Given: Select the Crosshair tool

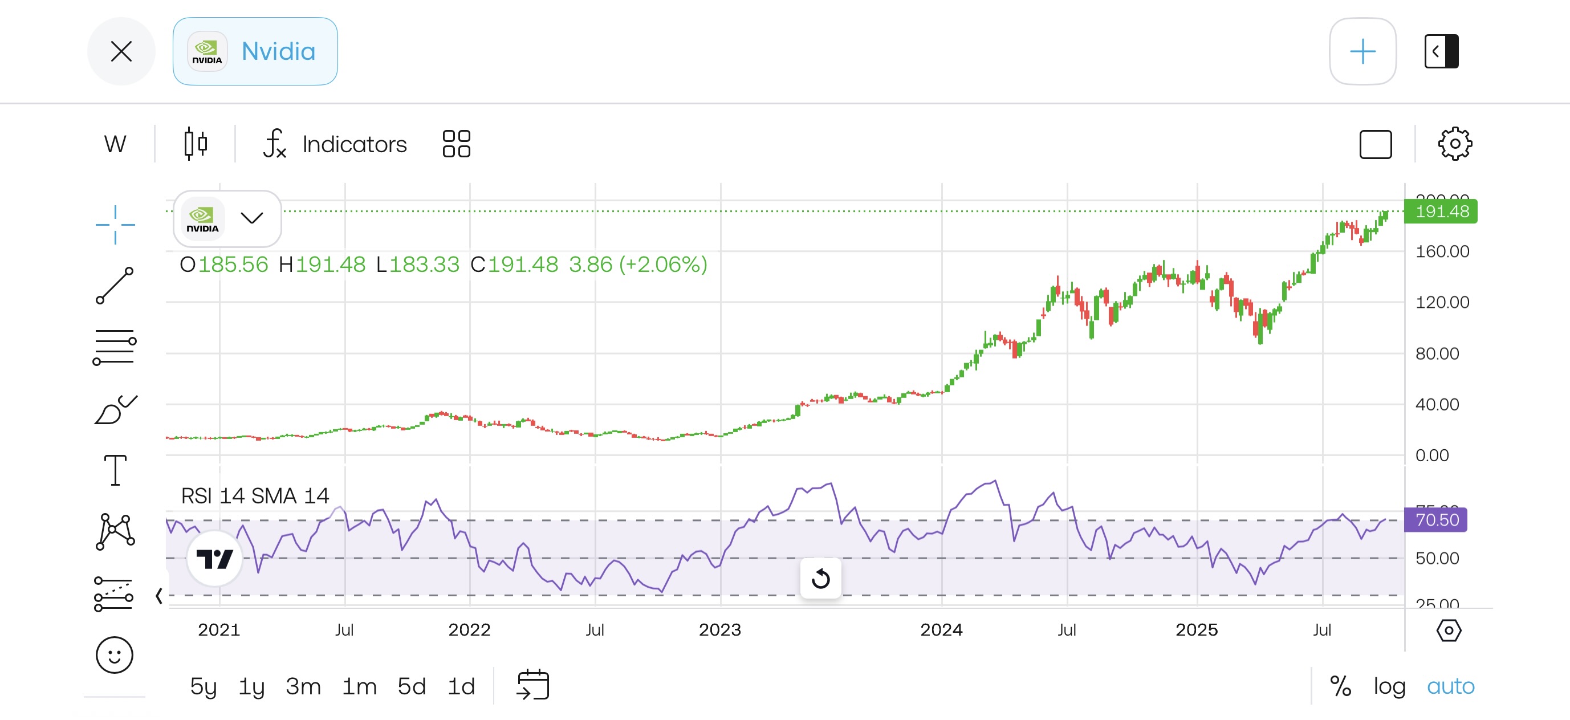Looking at the screenshot, I should (115, 225).
